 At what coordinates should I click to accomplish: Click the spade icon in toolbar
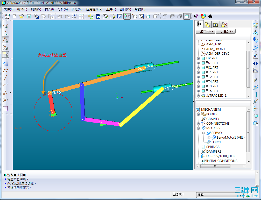tap(210, 16)
